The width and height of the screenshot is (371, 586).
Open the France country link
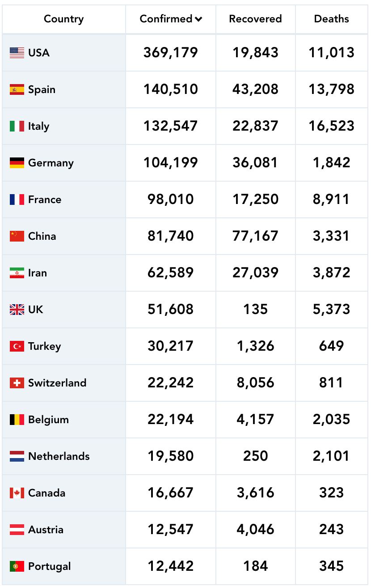pyautogui.click(x=45, y=200)
